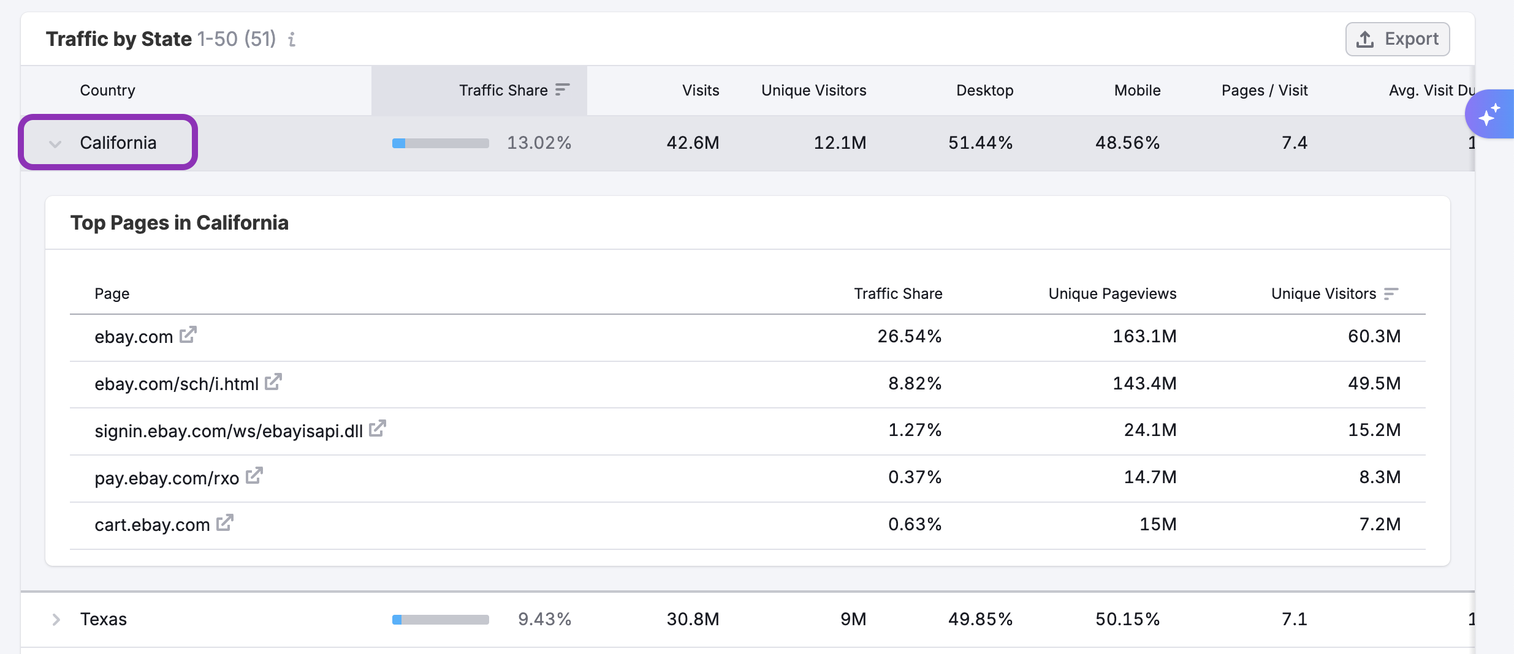Sort state table by Mobile column
This screenshot has width=1514, height=654.
(1137, 91)
